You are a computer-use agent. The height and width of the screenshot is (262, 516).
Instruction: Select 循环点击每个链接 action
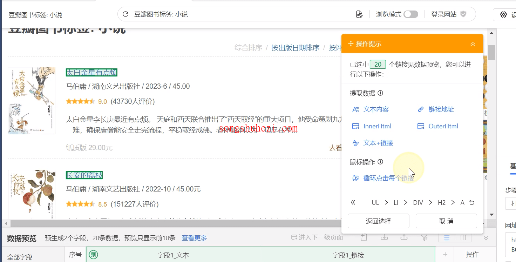[x=383, y=178]
